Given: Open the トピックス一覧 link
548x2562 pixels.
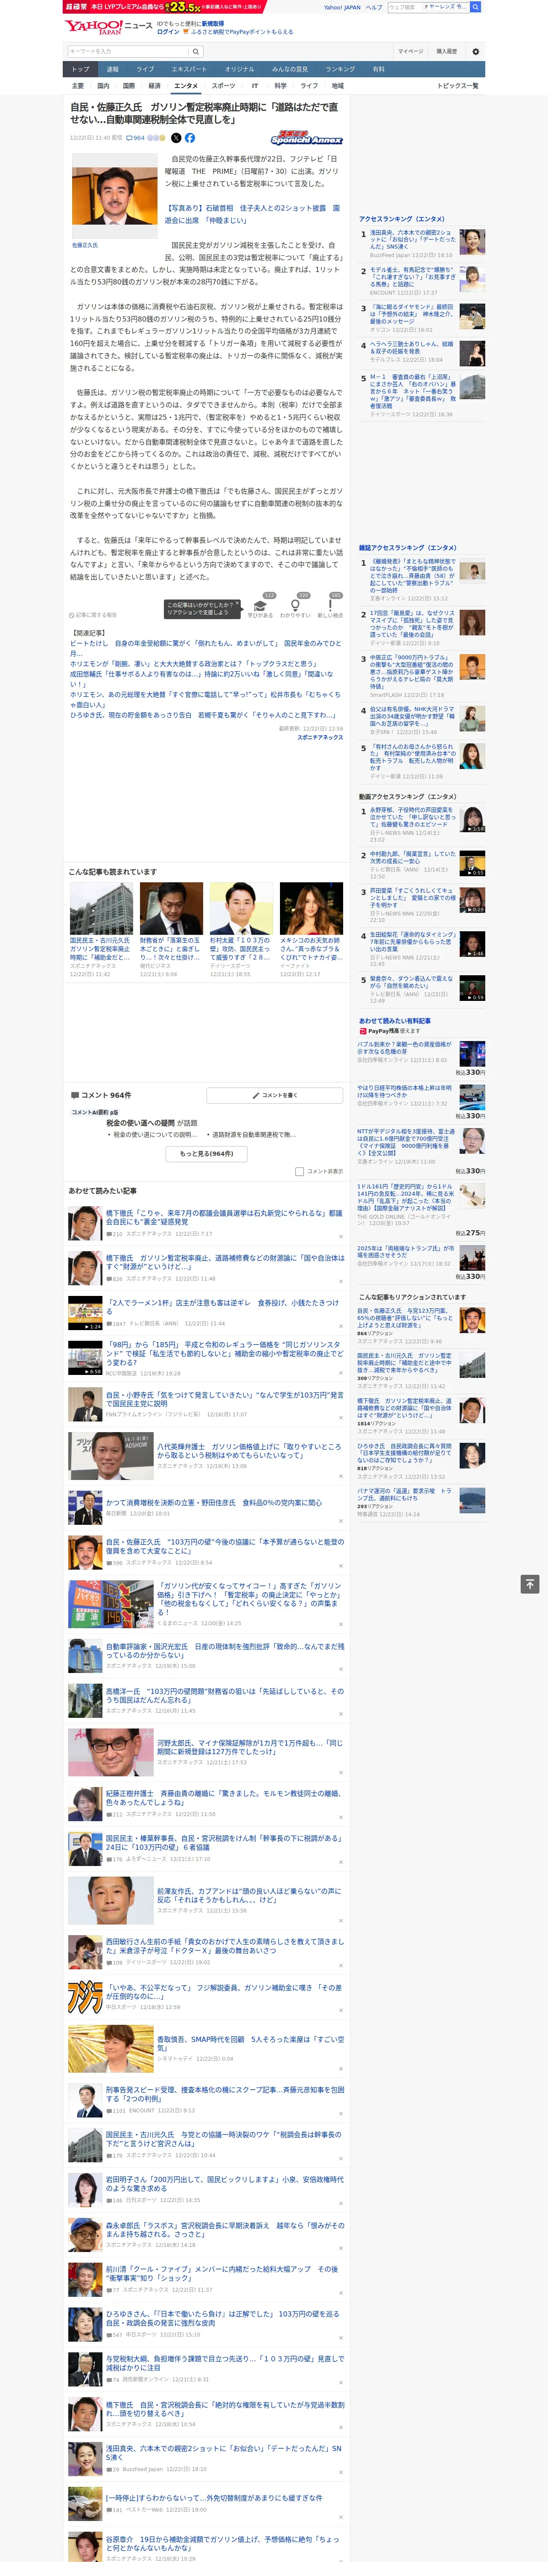Looking at the screenshot, I should click(458, 85).
